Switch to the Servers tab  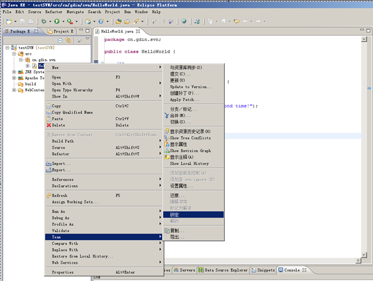(184, 270)
